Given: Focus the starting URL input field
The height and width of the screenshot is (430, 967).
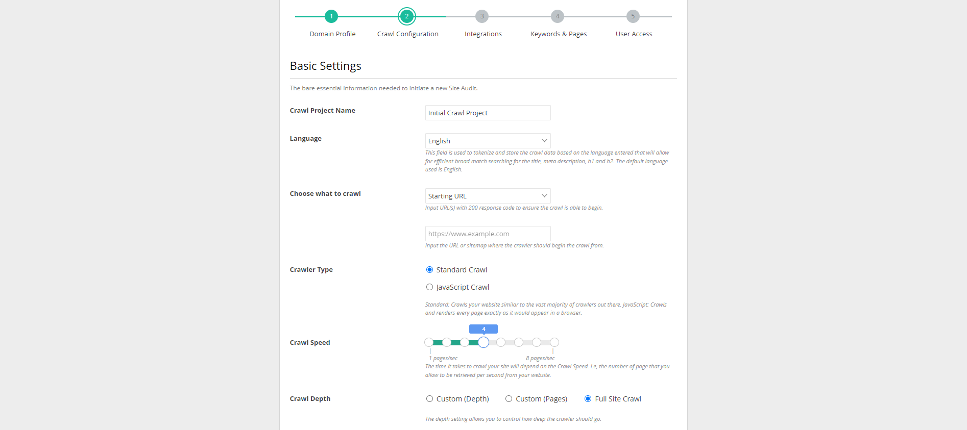Looking at the screenshot, I should click(x=488, y=234).
